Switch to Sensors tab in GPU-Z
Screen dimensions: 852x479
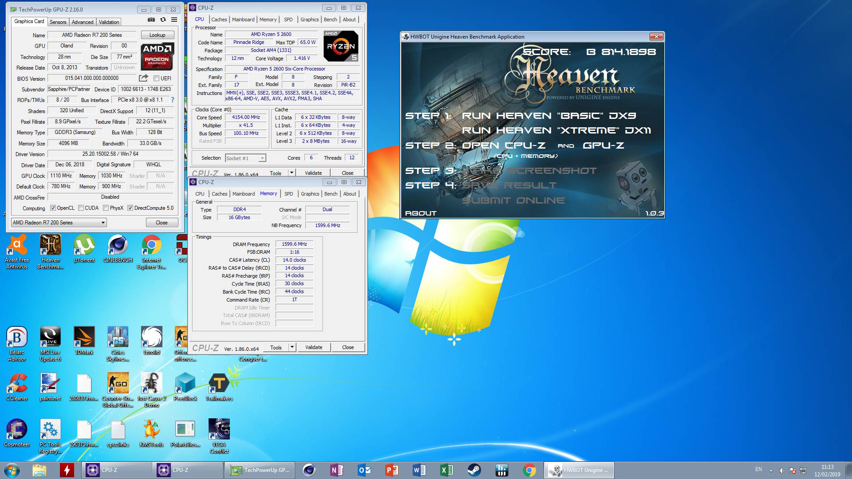point(58,22)
